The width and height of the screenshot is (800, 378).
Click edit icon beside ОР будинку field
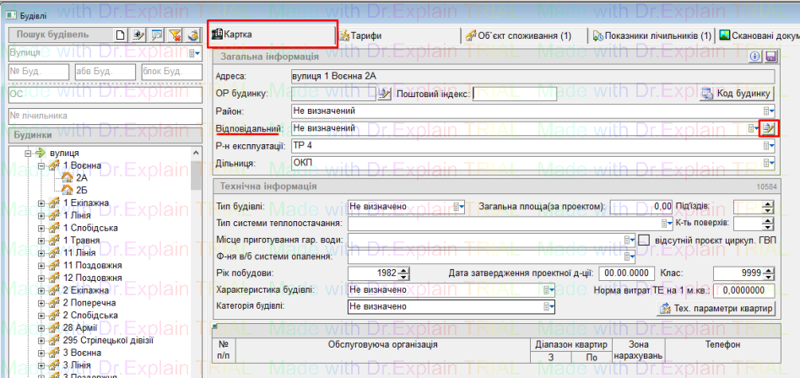pyautogui.click(x=386, y=94)
